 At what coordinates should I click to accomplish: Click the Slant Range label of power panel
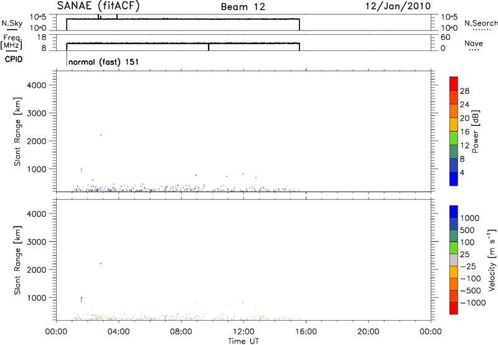[x=18, y=131]
